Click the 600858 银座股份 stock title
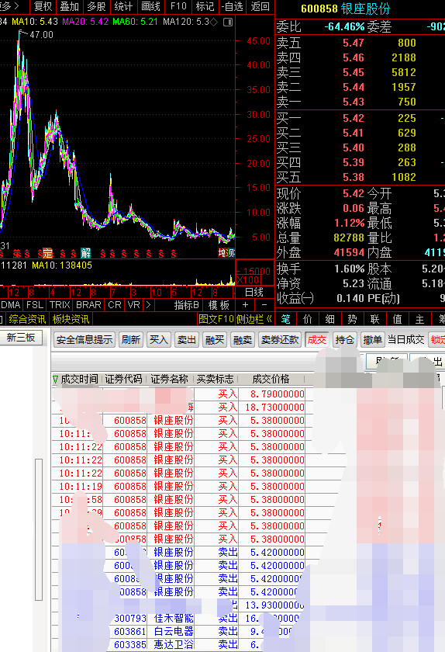 (346, 9)
